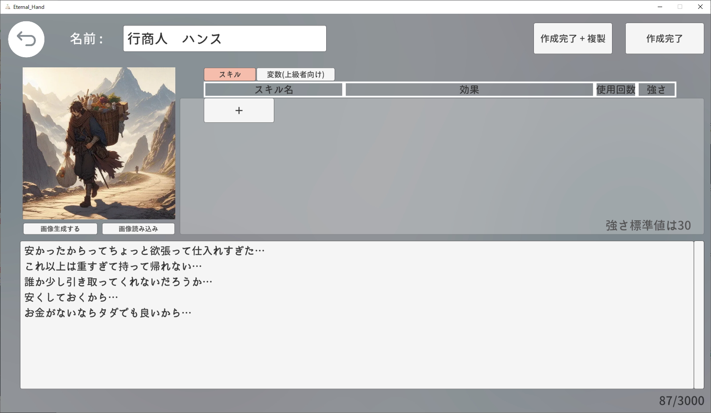Click the plus icon to add skill
Viewport: 711px width, 413px height.
pyautogui.click(x=239, y=110)
